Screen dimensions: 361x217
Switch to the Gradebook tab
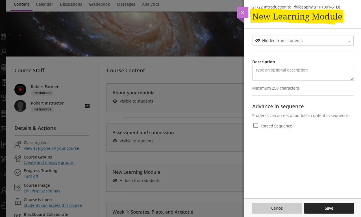99,4
